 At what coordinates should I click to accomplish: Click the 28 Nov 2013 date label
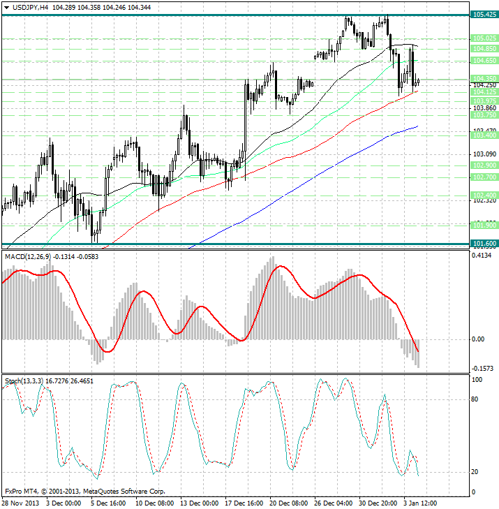[x=21, y=503]
